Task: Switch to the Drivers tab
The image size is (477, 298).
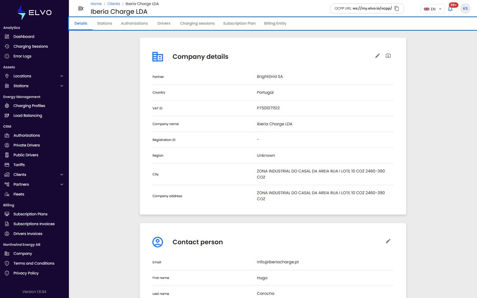Action: click(164, 24)
